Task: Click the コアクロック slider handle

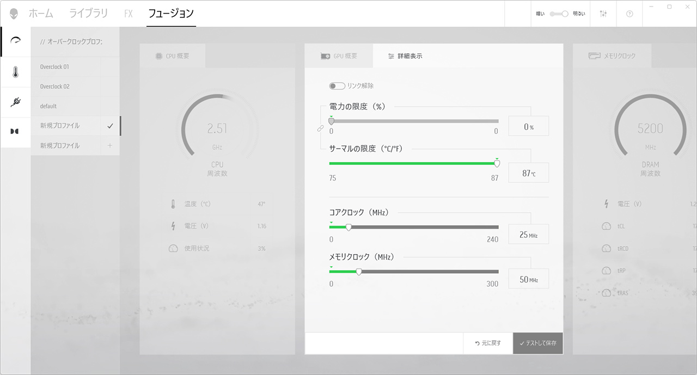Action: (x=348, y=228)
